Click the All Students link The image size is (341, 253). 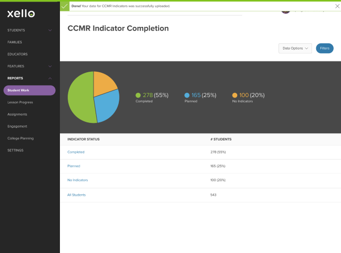76,195
